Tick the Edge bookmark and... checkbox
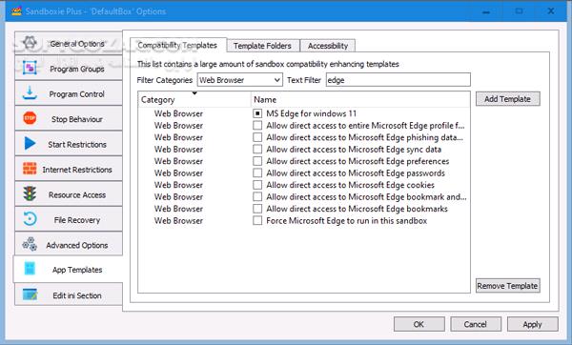The image size is (572, 345). pyautogui.click(x=257, y=197)
